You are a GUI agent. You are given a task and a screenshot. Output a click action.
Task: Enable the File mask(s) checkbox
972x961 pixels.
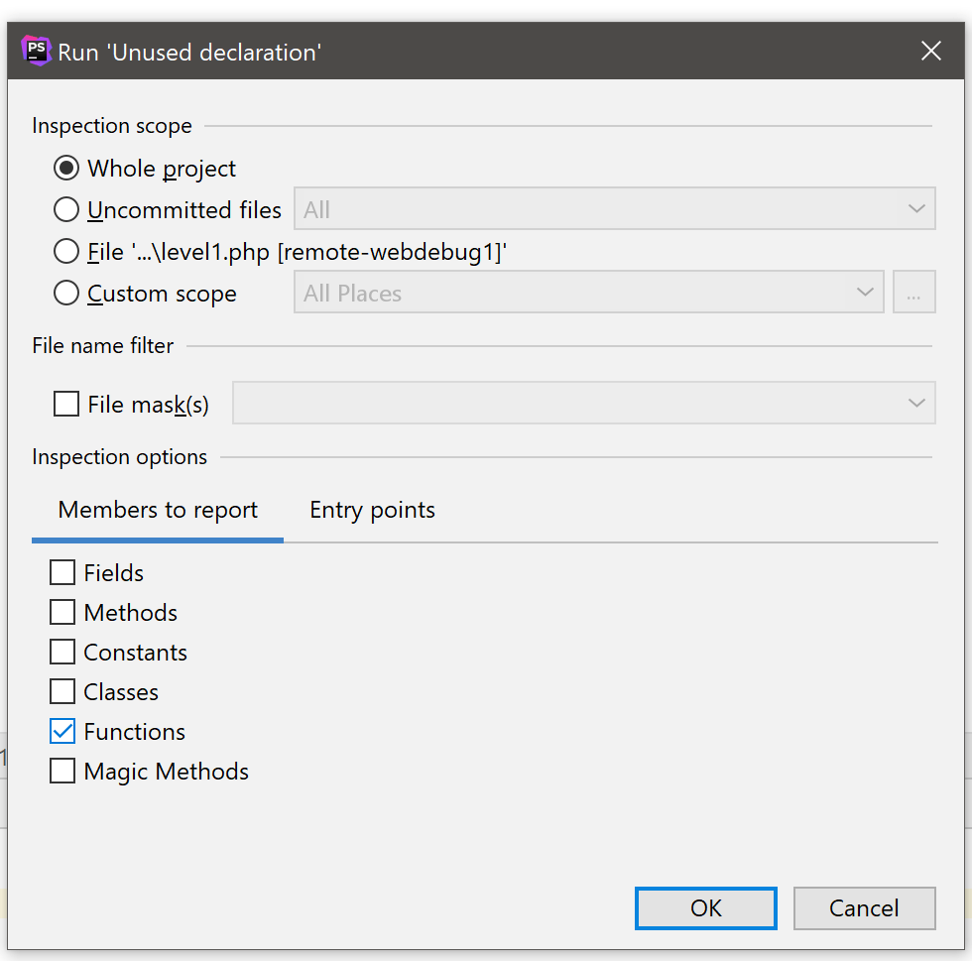[66, 405]
